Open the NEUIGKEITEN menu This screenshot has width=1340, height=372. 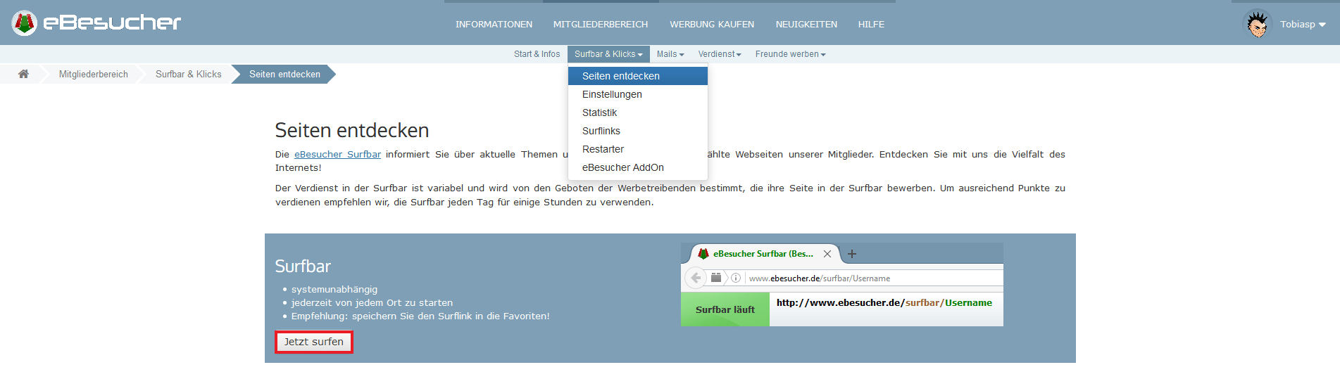(x=806, y=24)
